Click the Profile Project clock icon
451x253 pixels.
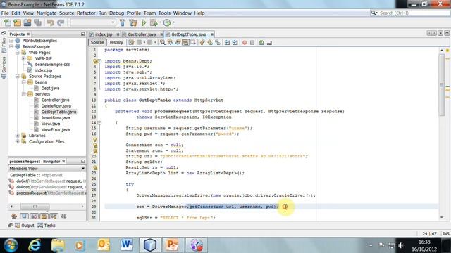(x=167, y=22)
